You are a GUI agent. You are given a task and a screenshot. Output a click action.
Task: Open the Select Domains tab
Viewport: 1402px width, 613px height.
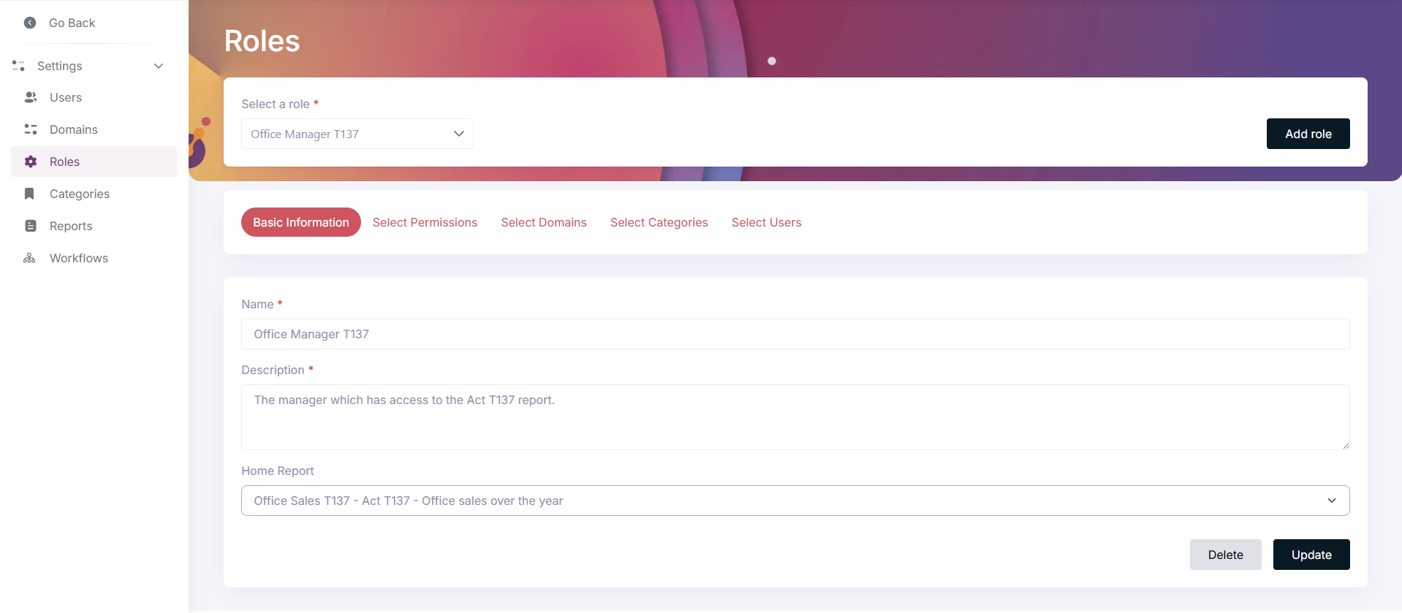coord(543,222)
